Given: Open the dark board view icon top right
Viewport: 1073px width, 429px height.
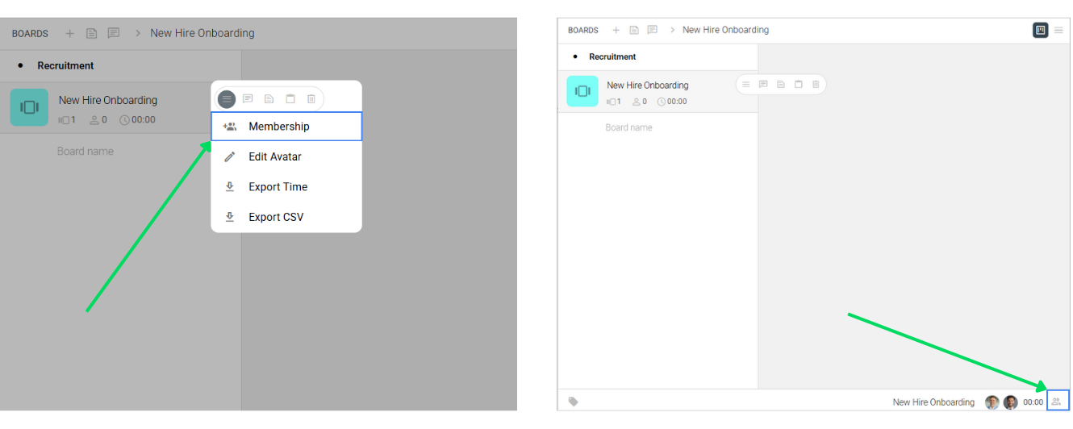Looking at the screenshot, I should coord(1040,30).
